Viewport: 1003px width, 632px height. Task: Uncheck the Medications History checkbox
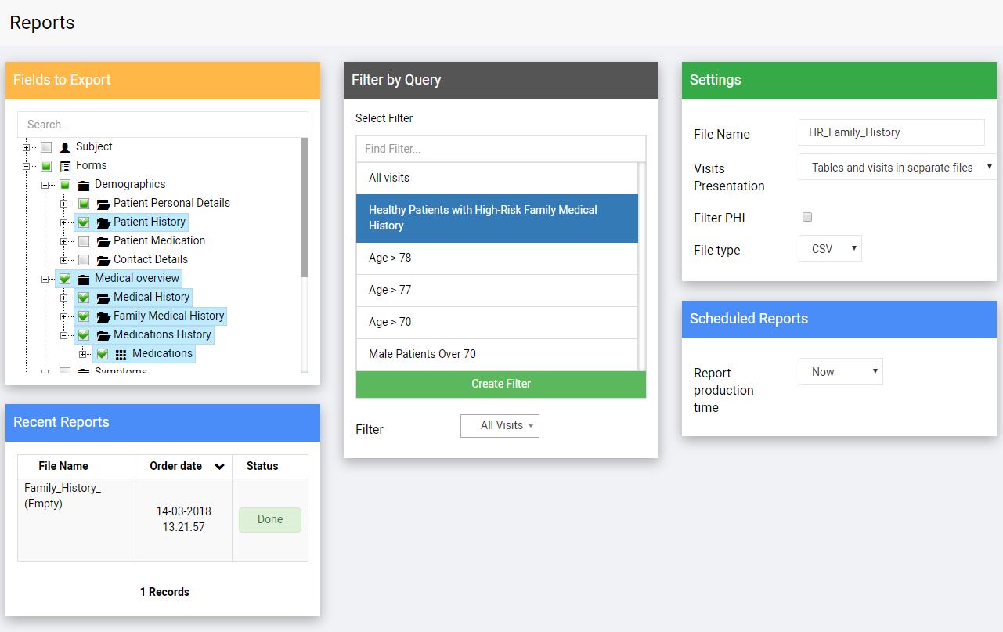[84, 334]
